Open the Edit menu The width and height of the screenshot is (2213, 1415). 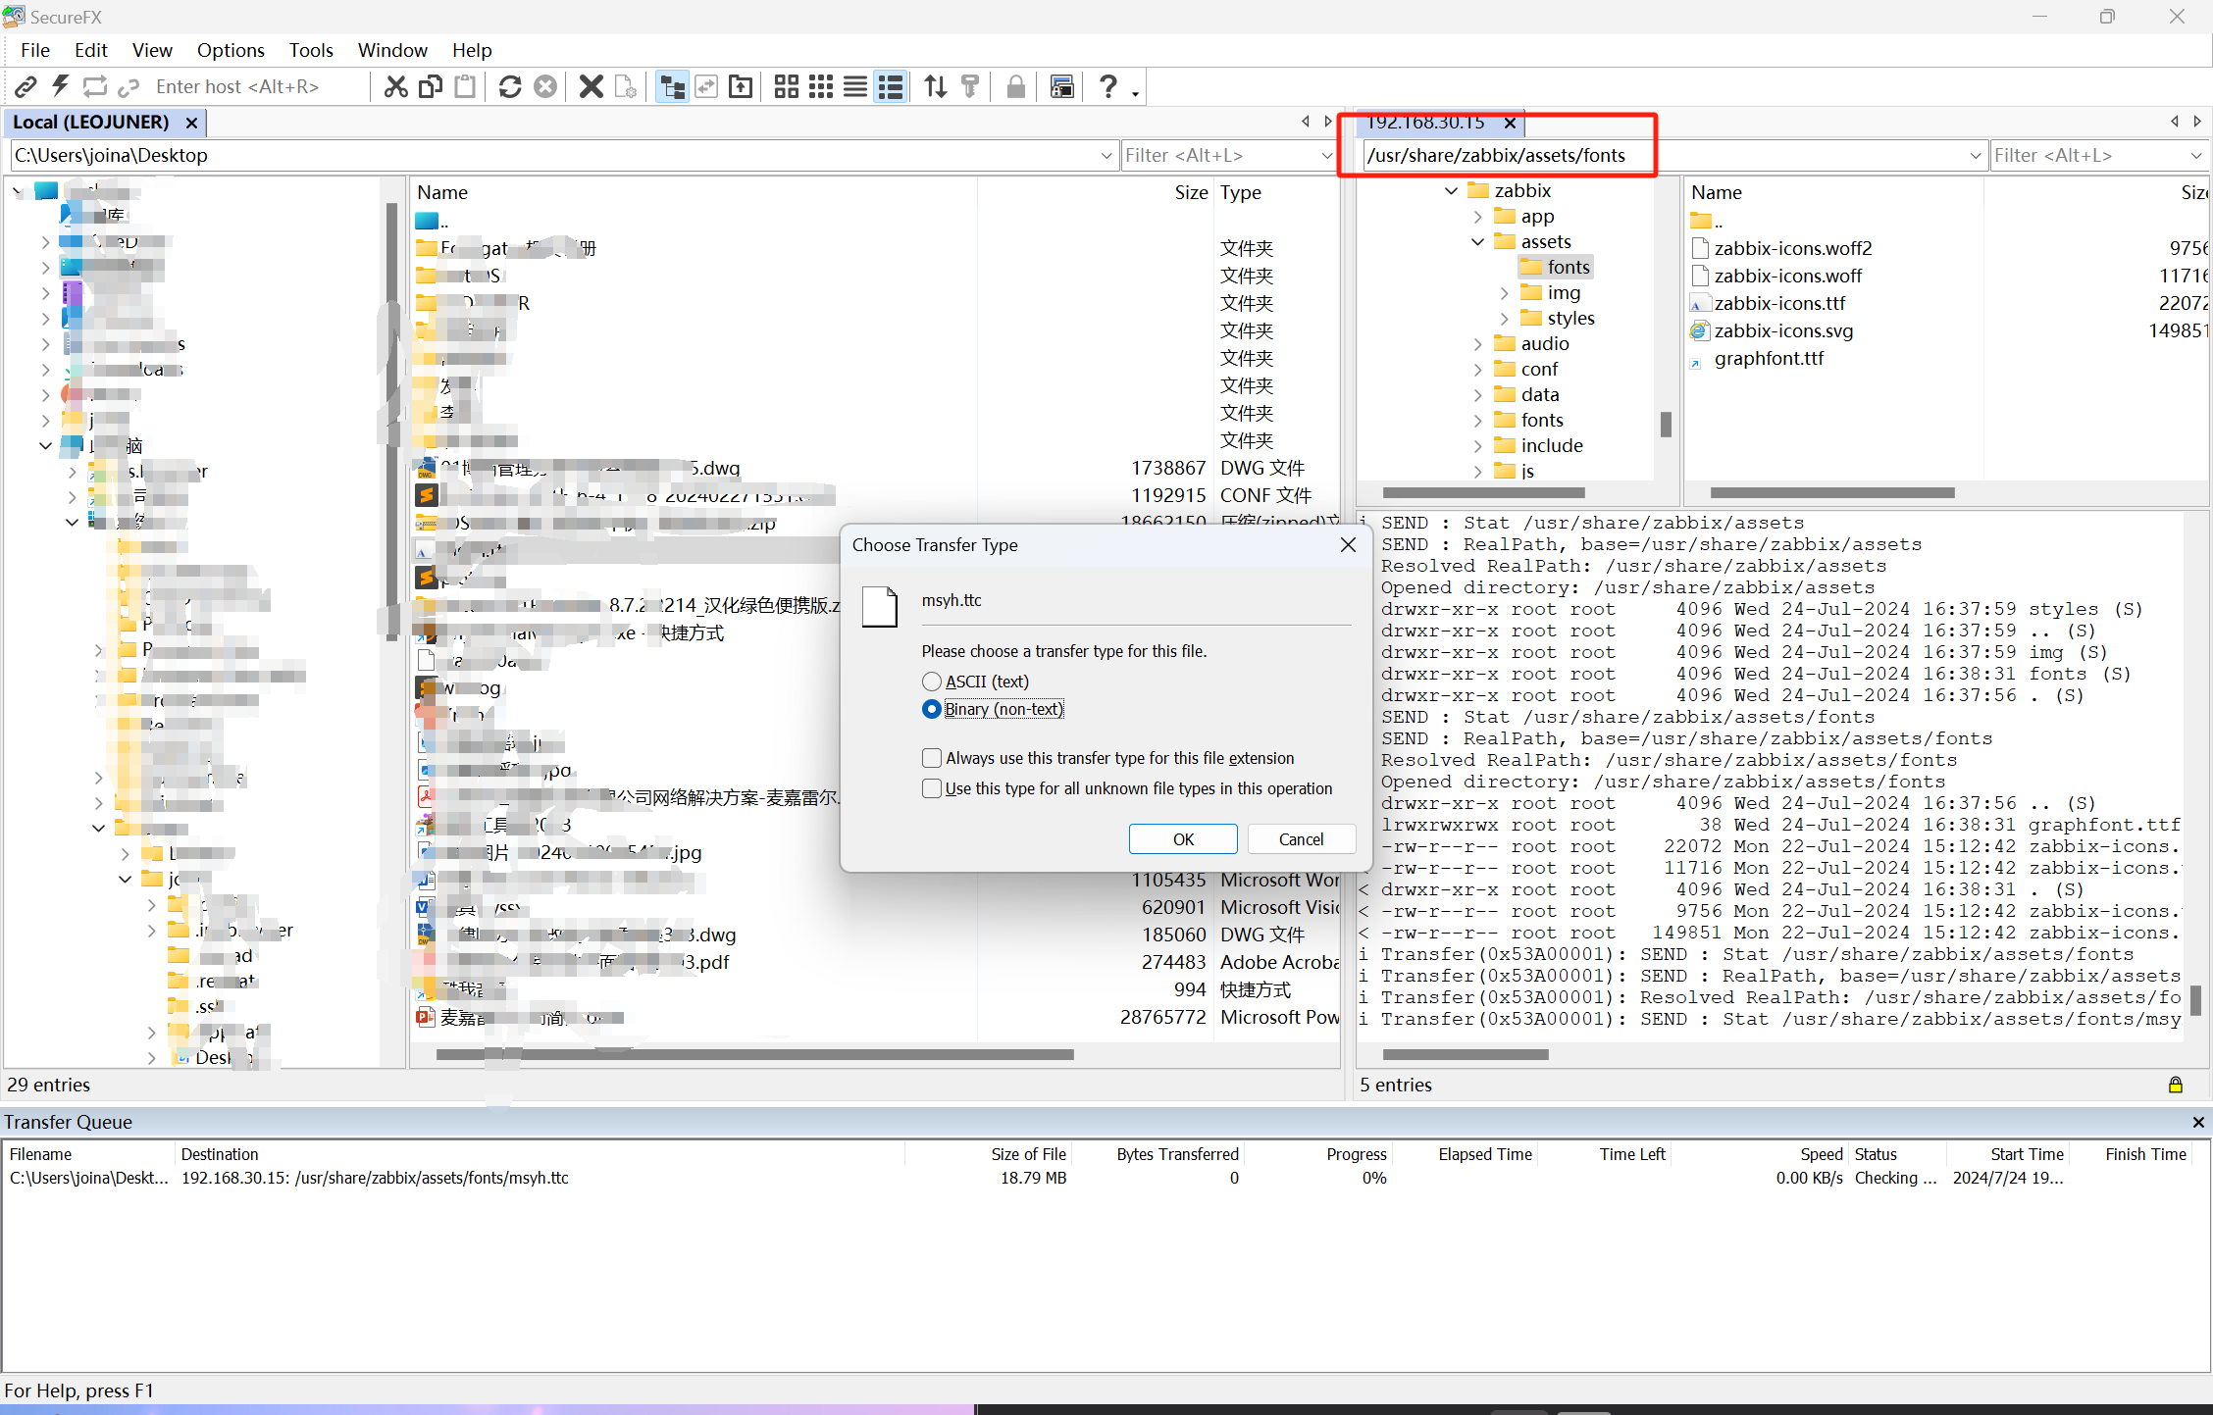pyautogui.click(x=90, y=50)
